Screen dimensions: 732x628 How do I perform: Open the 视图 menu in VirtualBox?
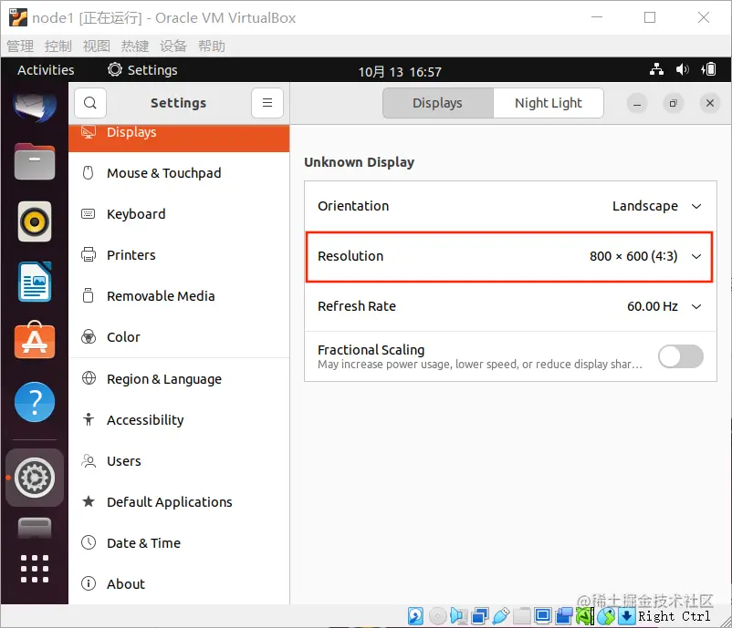[x=97, y=46]
